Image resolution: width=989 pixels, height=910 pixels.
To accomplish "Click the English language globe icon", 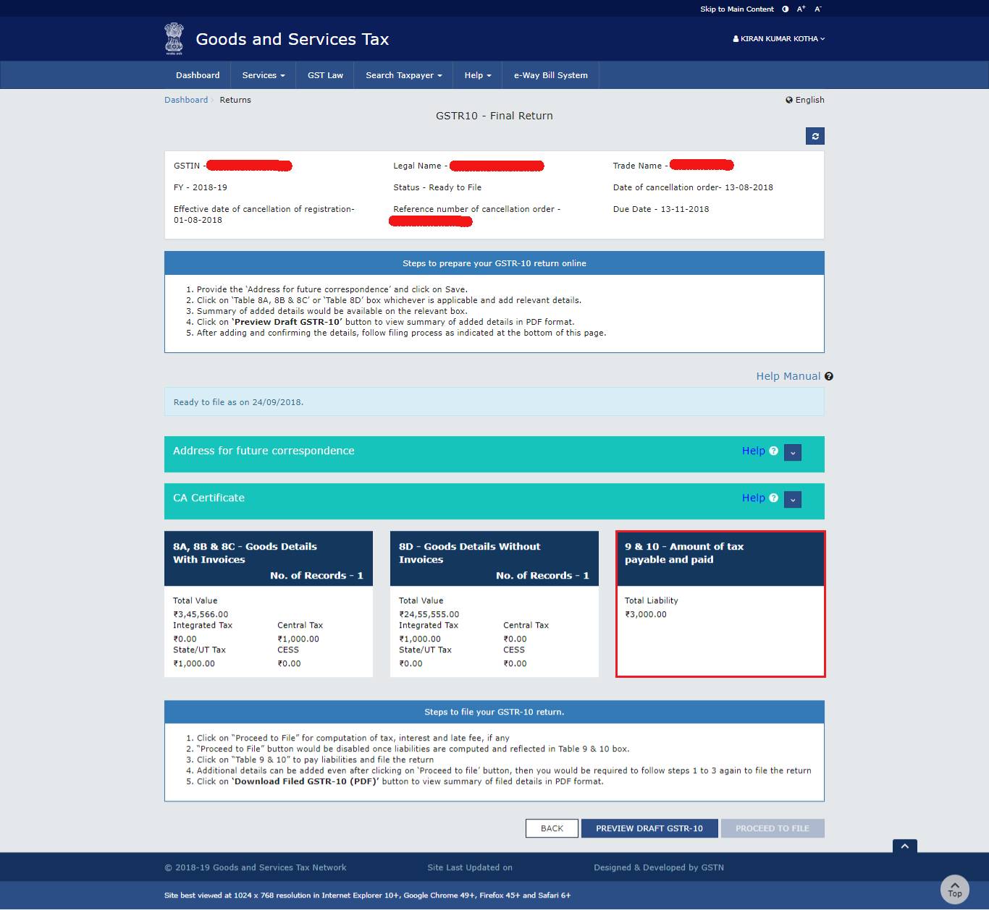I will 788,100.
